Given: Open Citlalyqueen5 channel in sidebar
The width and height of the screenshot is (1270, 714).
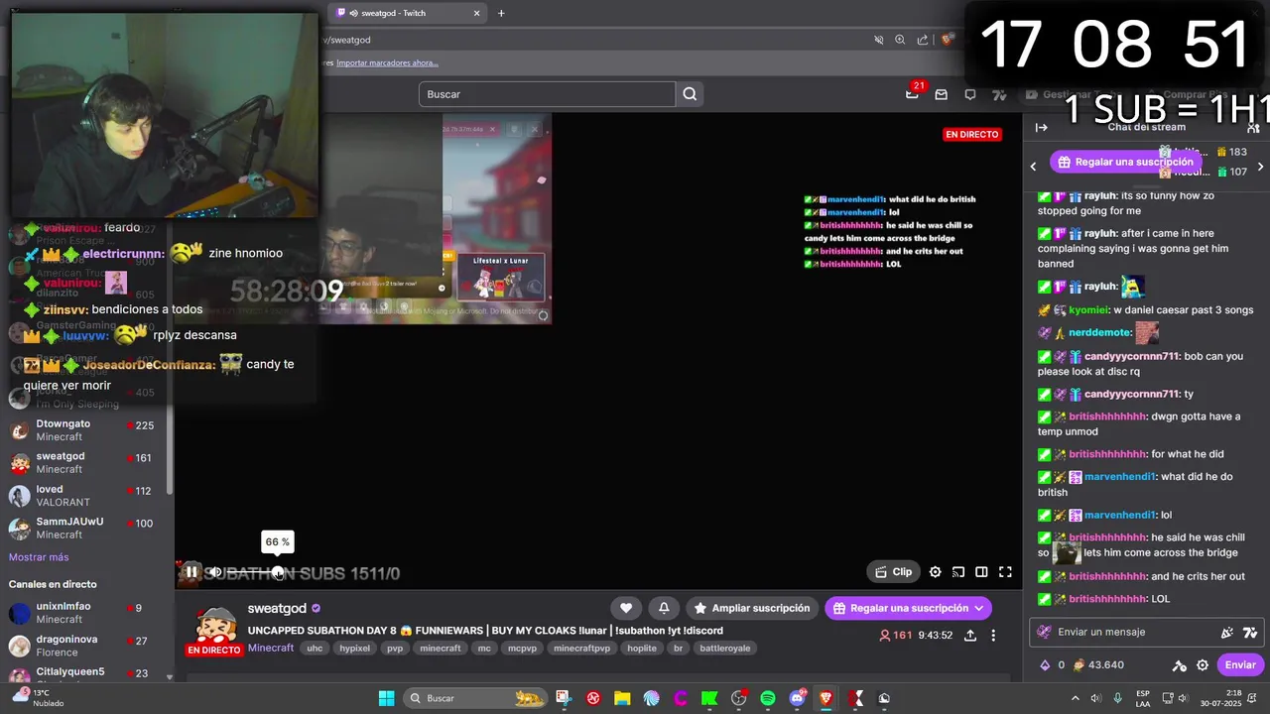Looking at the screenshot, I should [85, 675].
